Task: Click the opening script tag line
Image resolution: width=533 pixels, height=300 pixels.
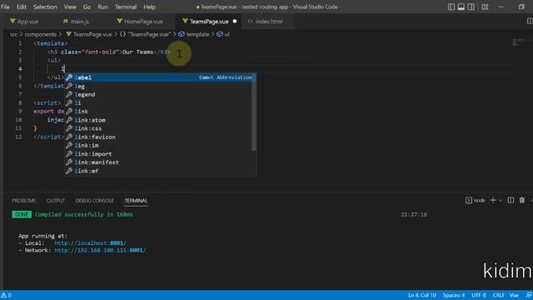Action: coord(47,102)
